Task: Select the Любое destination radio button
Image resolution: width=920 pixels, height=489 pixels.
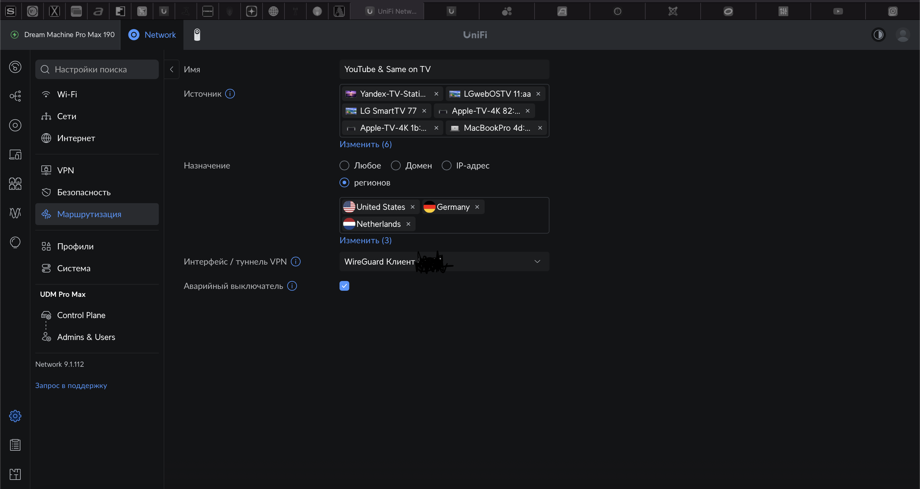Action: point(344,166)
